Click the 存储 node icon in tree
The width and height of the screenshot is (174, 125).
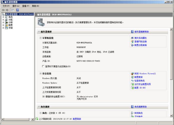point(6,28)
